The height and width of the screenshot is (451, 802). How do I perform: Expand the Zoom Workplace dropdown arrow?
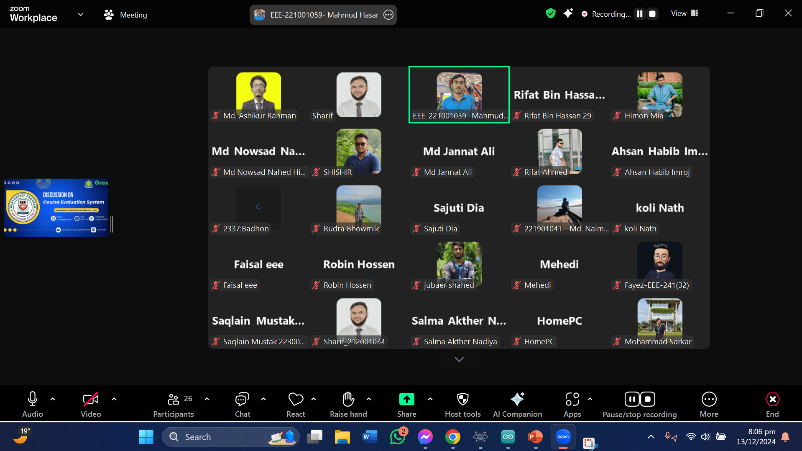pyautogui.click(x=81, y=15)
